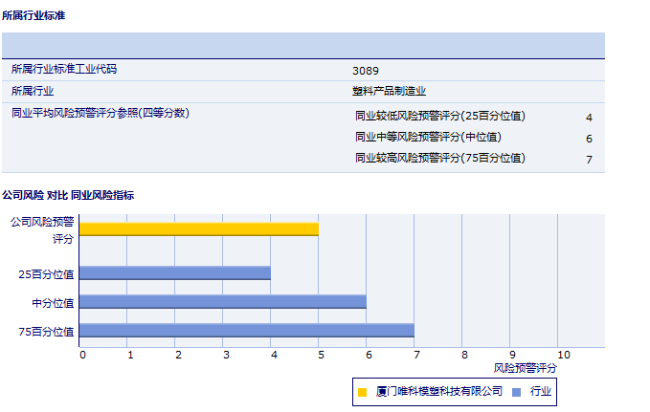Click the 行业 legend label
The image size is (650, 412).
(x=541, y=391)
